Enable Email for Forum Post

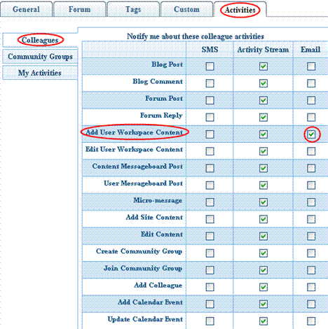(311, 100)
